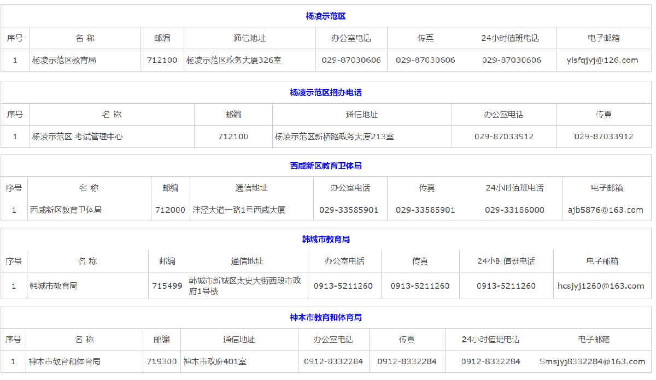Open the 神木市教育和体育局 blue heading

(x=326, y=317)
